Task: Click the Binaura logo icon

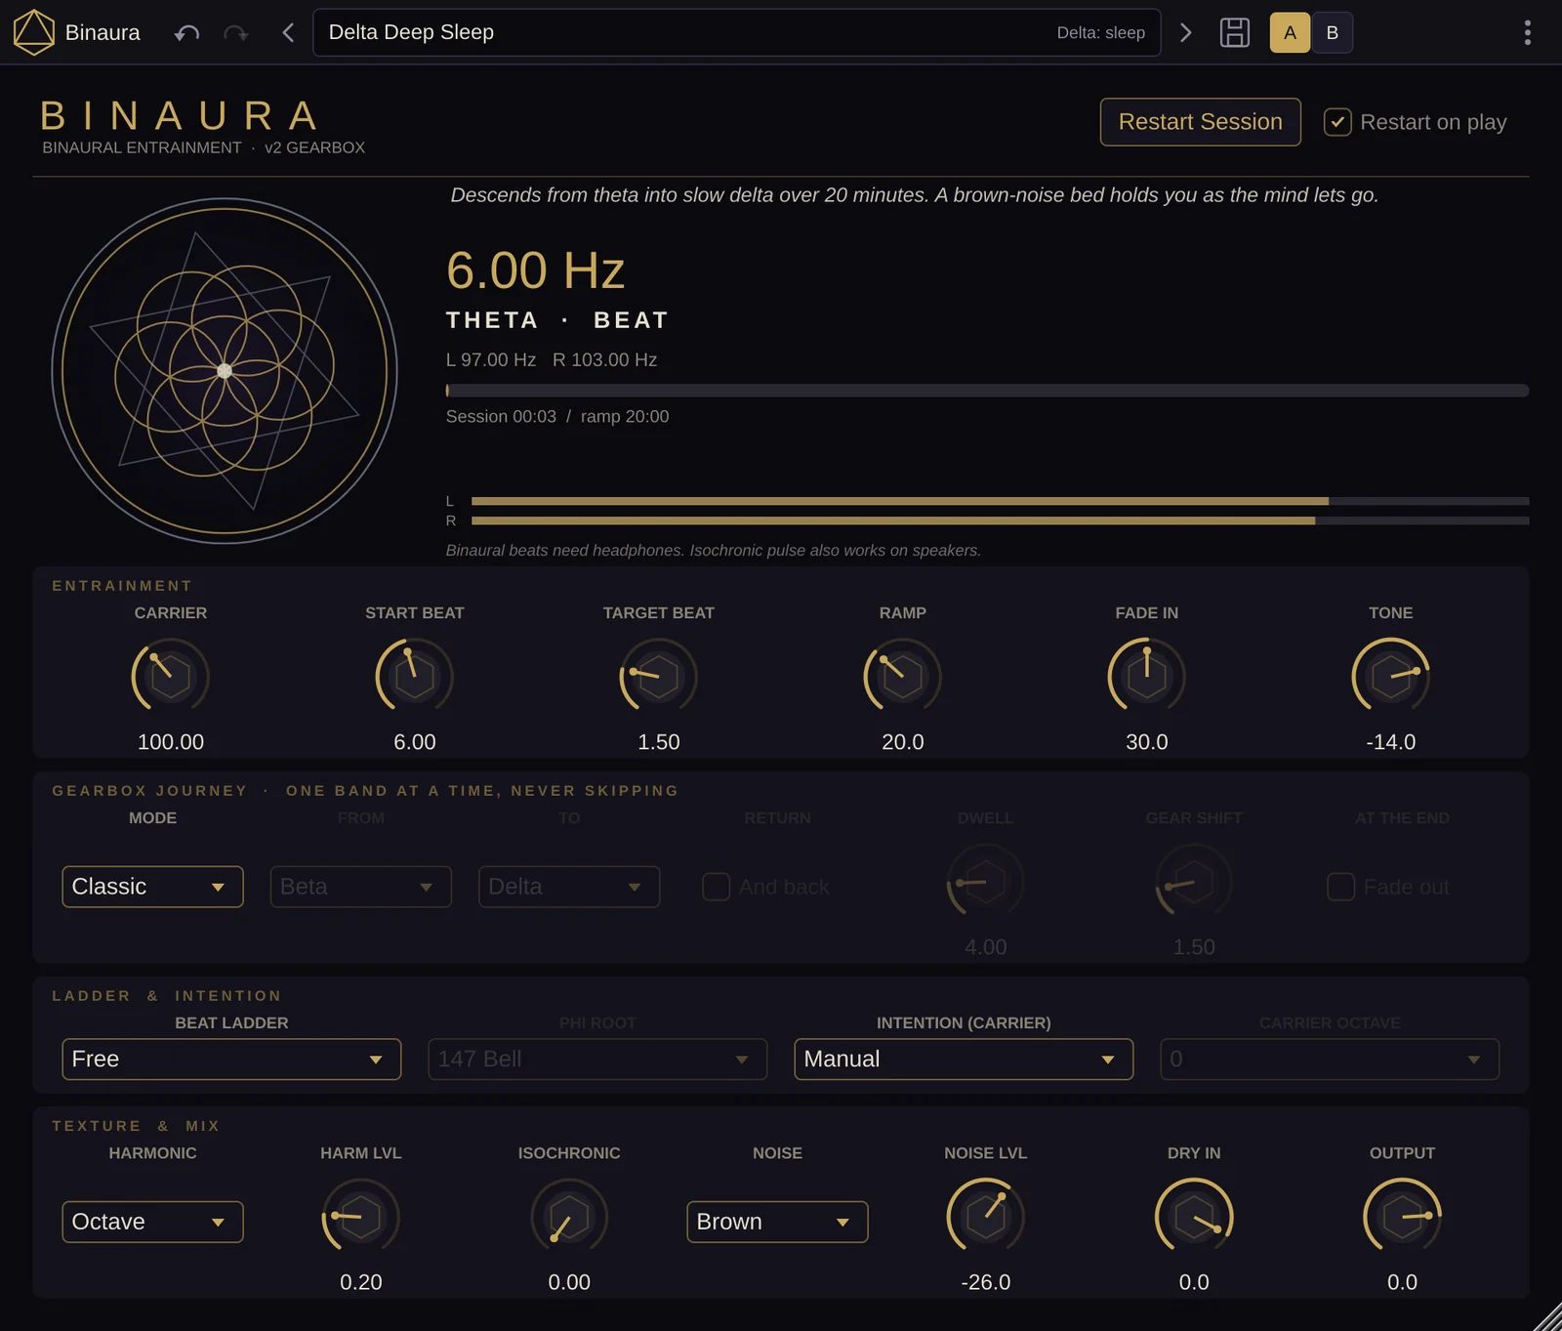Action: pyautogui.click(x=33, y=32)
